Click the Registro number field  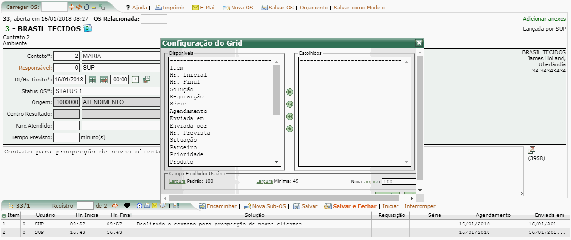[x=85, y=206]
